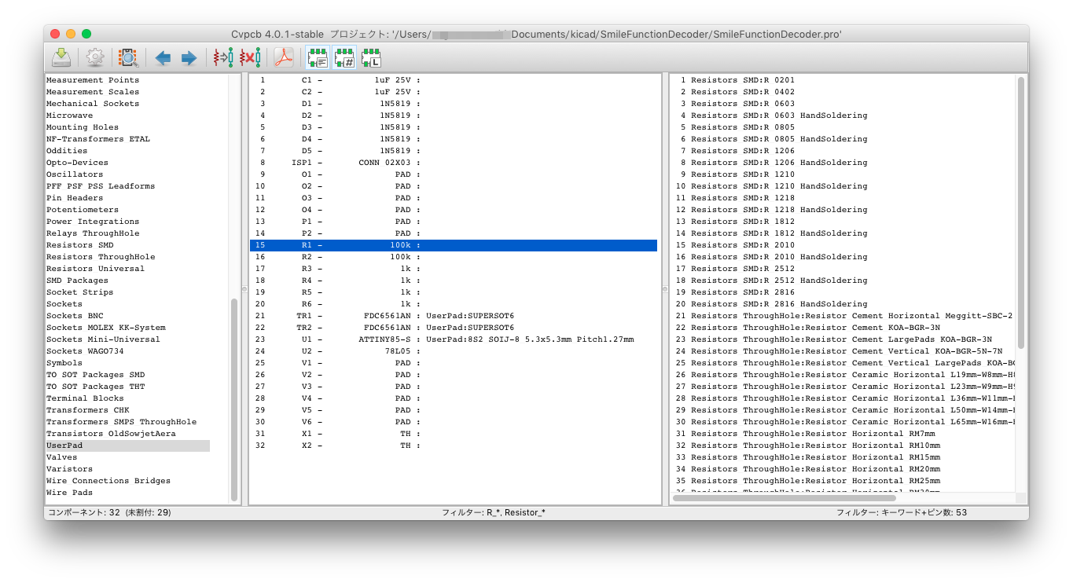
Task: Delete all footprint associations
Action: 250,57
